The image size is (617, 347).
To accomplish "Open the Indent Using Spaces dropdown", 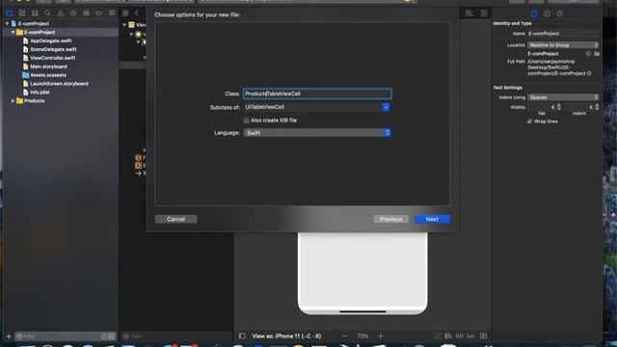I will click(x=563, y=97).
